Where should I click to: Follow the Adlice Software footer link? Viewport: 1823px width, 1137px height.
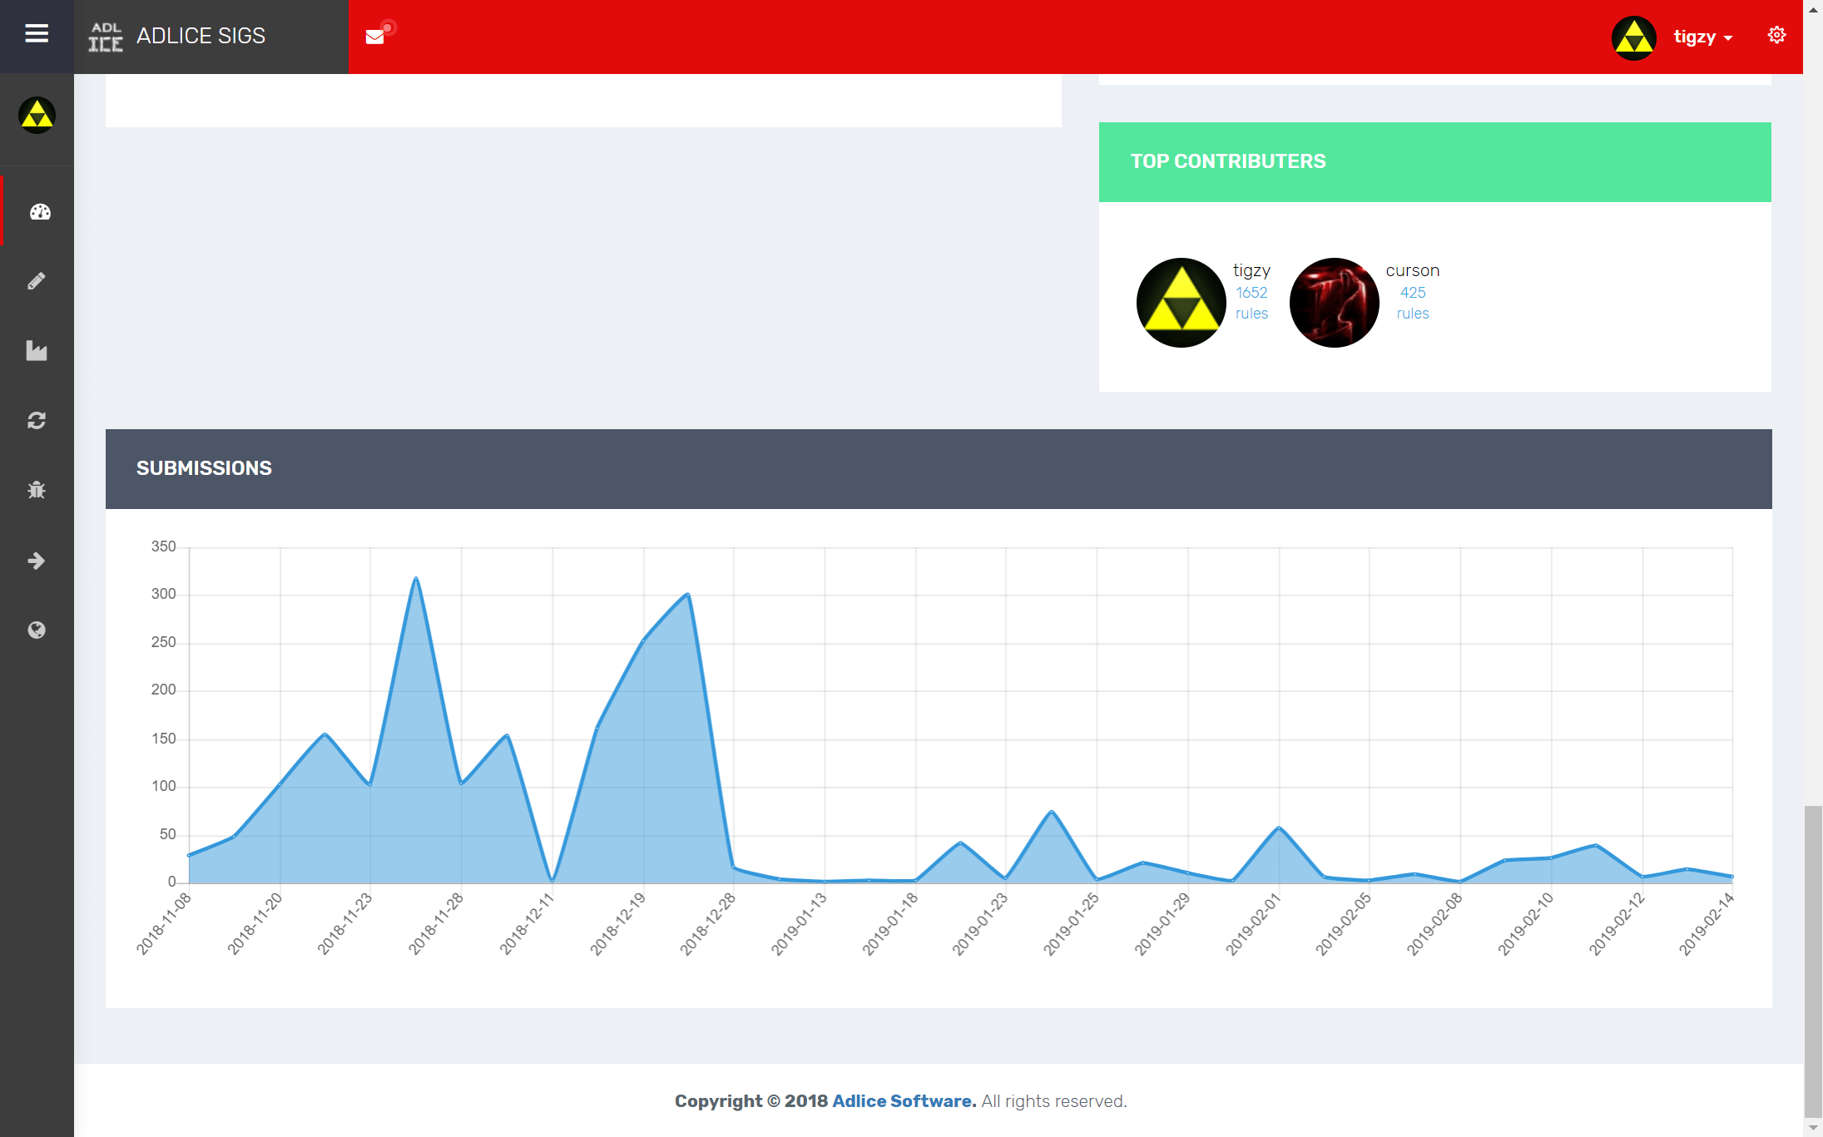coord(904,1101)
